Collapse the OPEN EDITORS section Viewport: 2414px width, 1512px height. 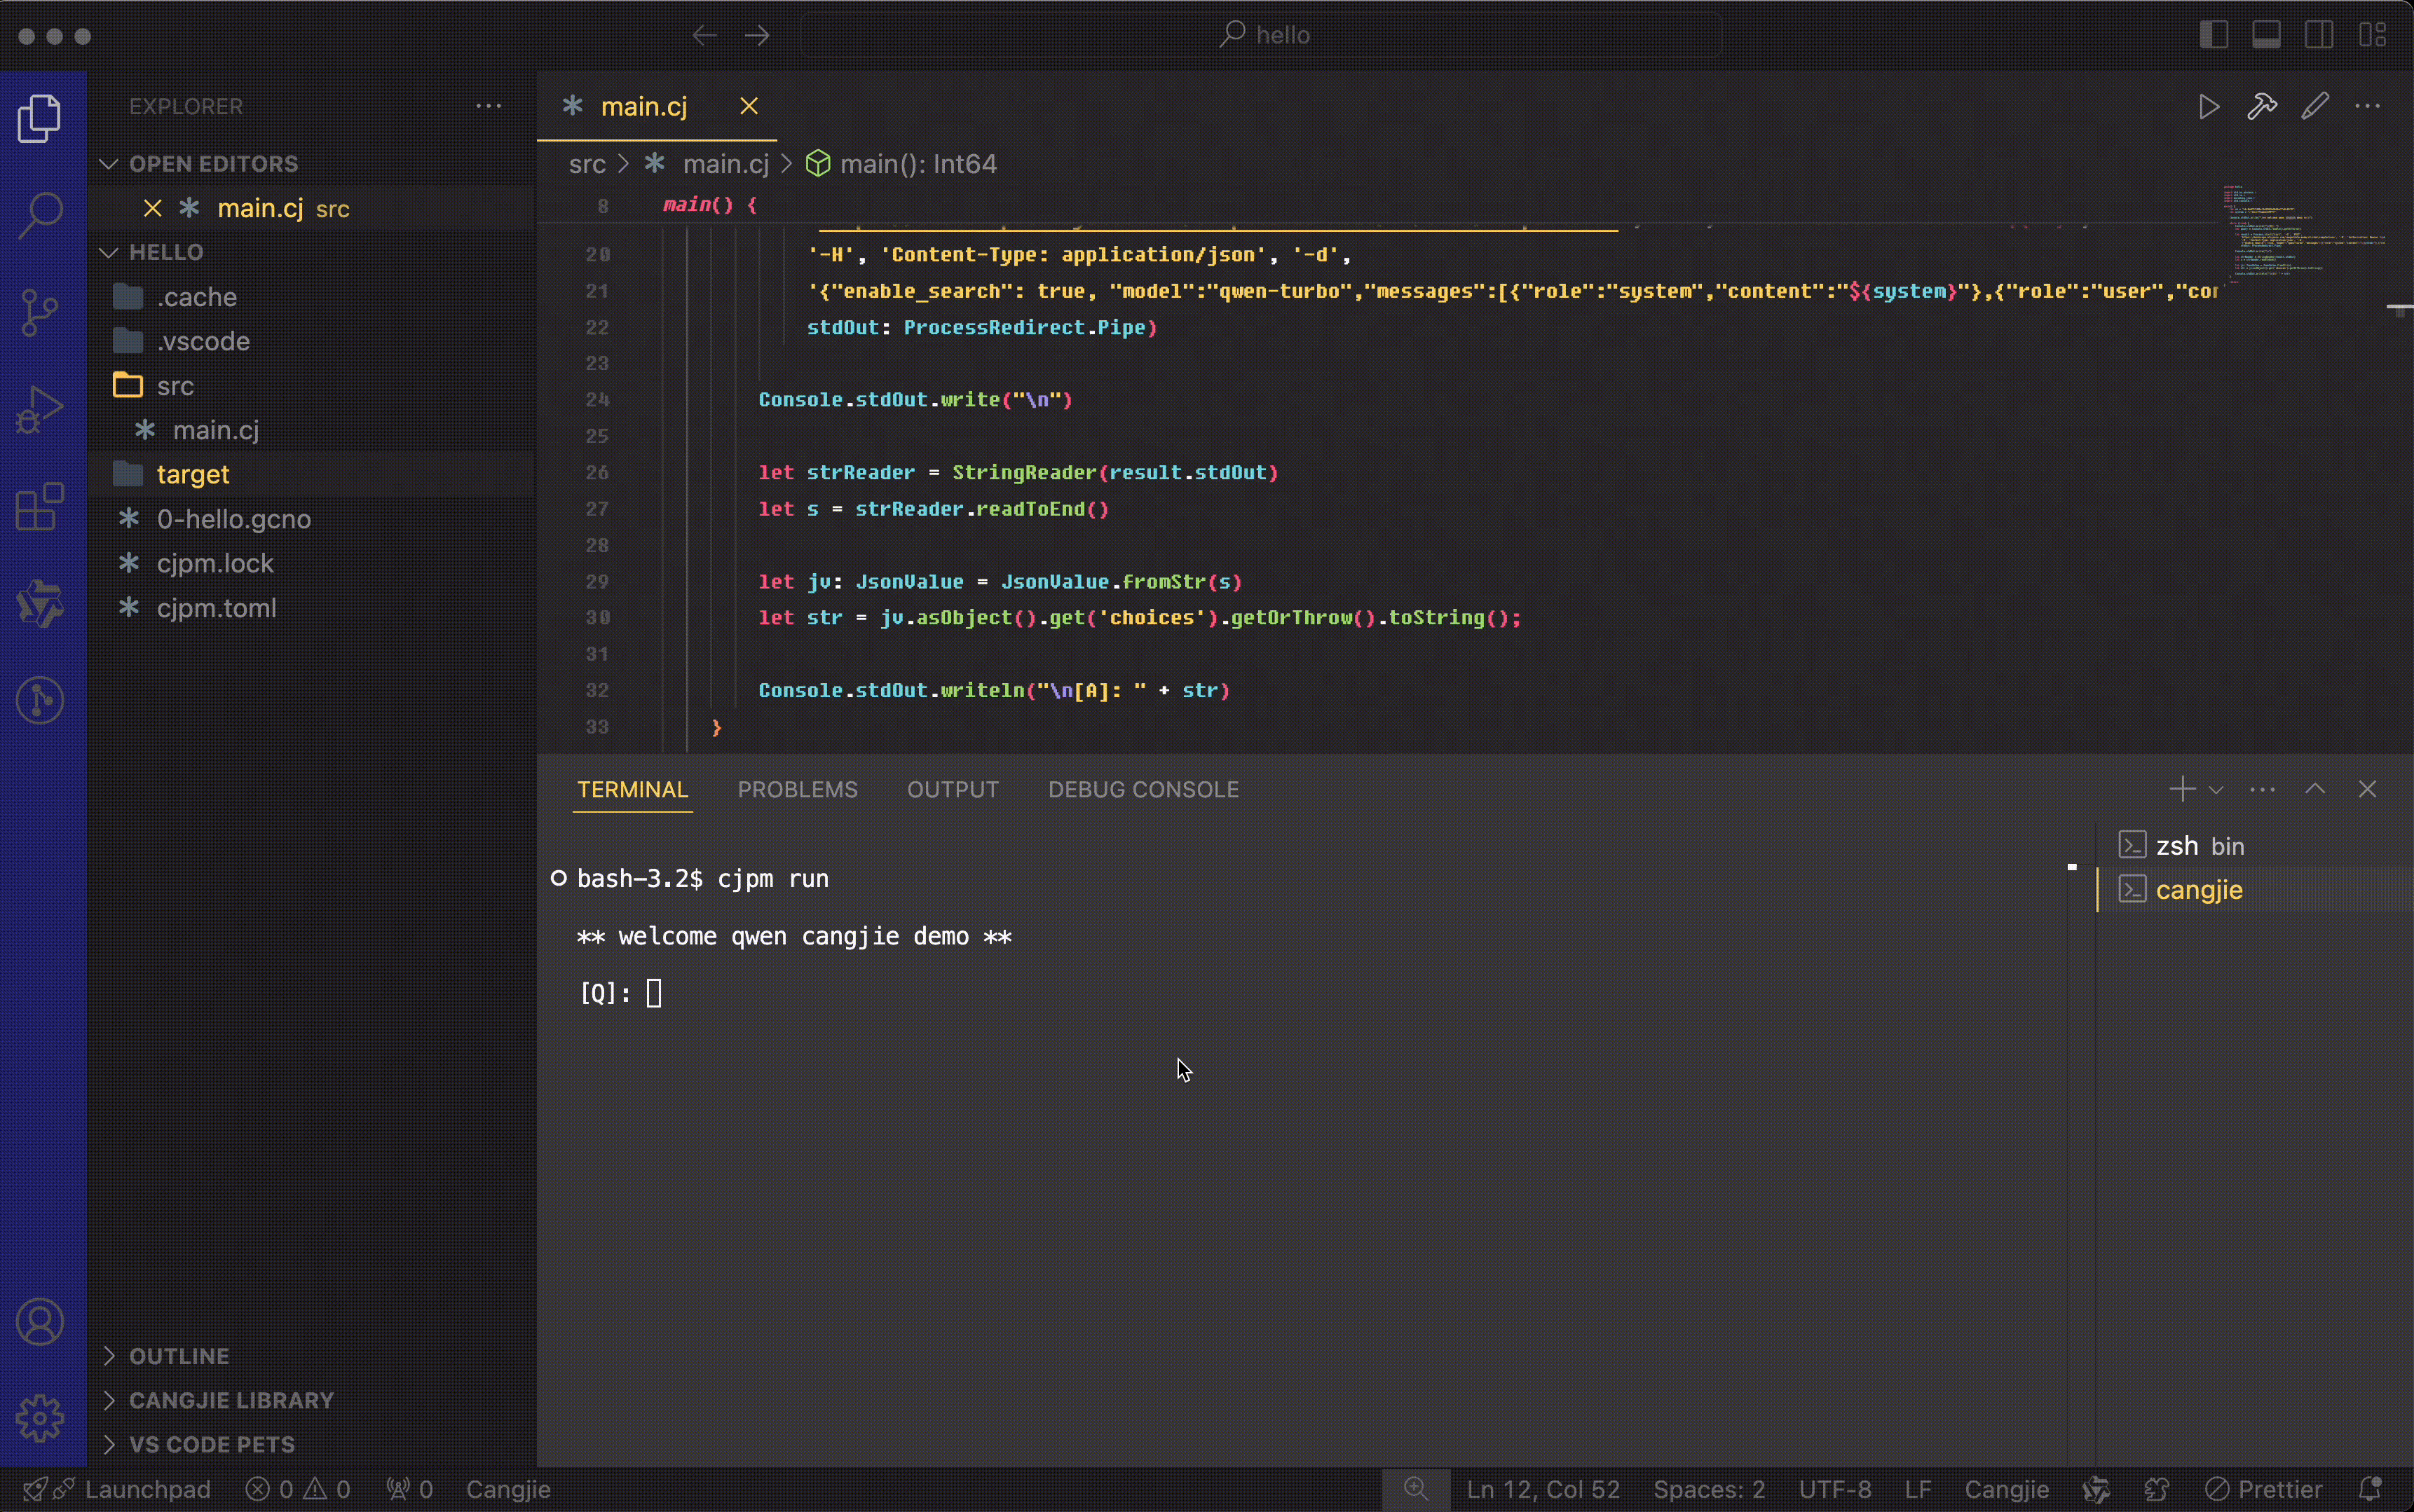[213, 164]
